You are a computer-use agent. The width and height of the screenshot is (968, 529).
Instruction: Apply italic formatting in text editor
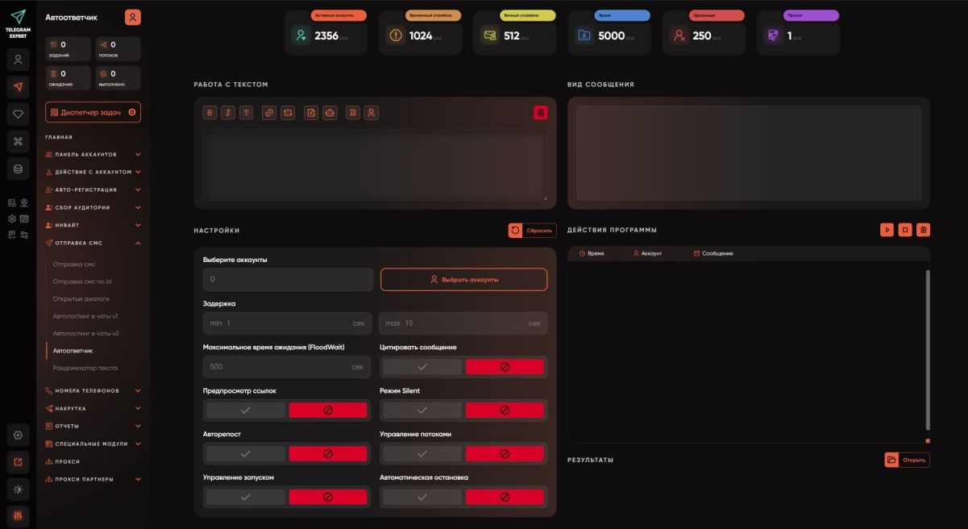point(228,113)
